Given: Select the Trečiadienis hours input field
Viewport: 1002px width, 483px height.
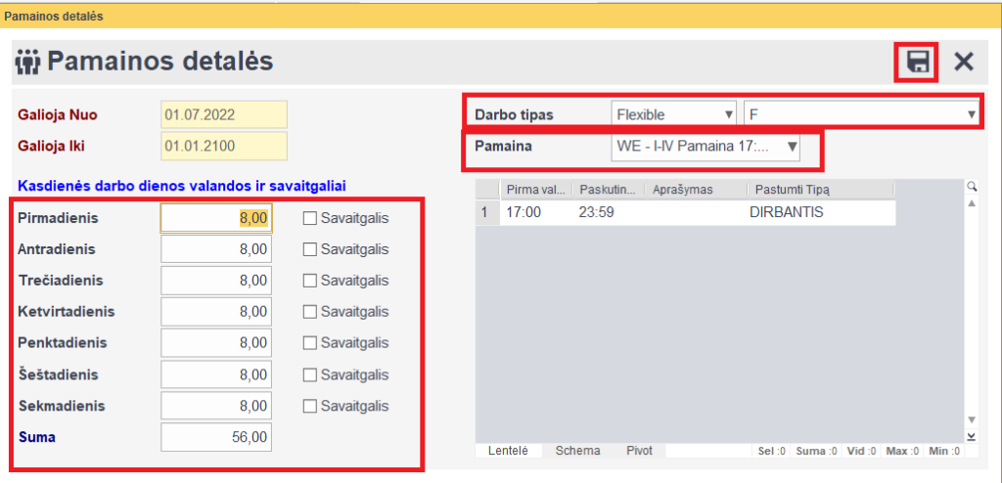Looking at the screenshot, I should (x=216, y=281).
